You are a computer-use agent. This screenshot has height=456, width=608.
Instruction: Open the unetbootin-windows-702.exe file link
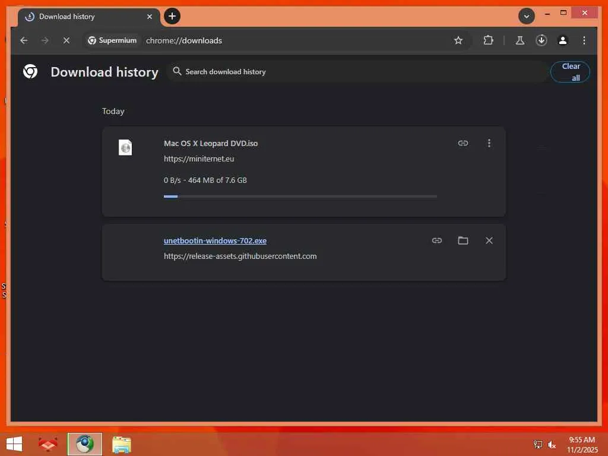pyautogui.click(x=215, y=241)
